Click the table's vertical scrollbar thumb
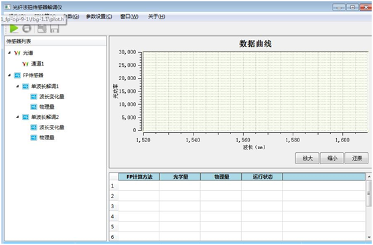The image size is (373, 245). 369,194
